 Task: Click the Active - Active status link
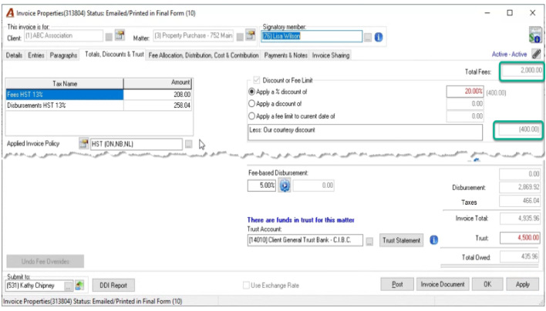[x=509, y=54]
